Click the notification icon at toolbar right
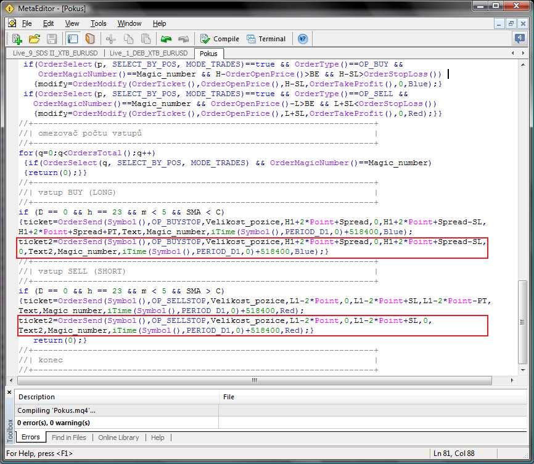Image resolution: width=534 pixels, height=464 pixels. point(519,38)
